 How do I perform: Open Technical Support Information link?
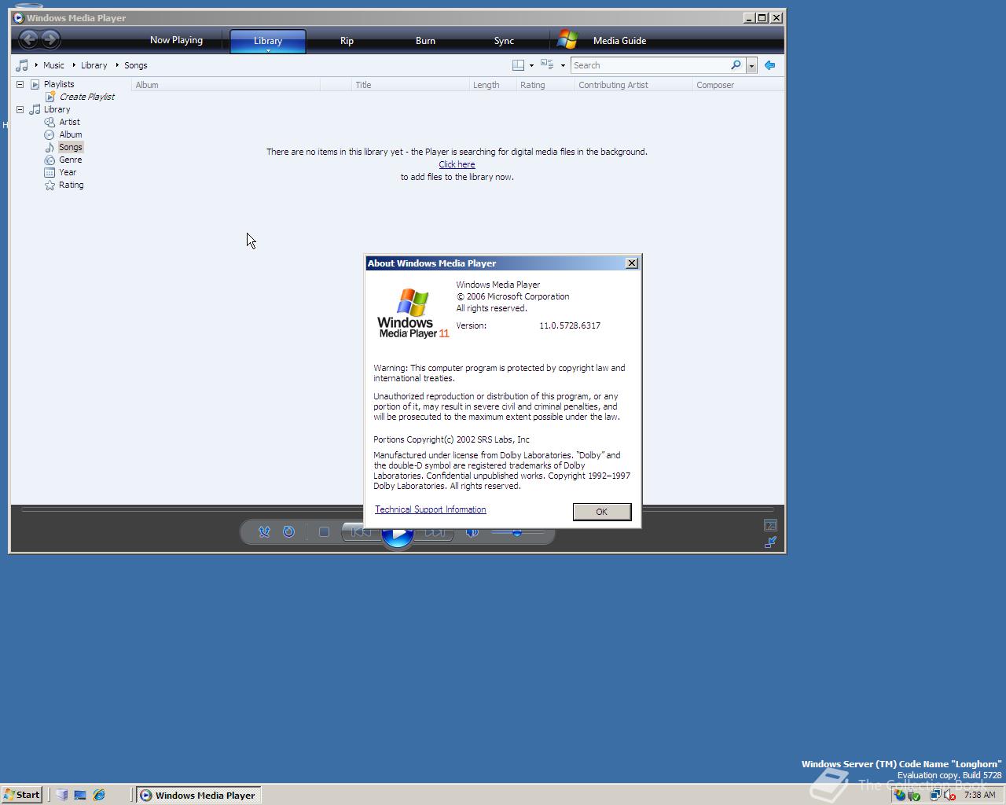coord(431,509)
